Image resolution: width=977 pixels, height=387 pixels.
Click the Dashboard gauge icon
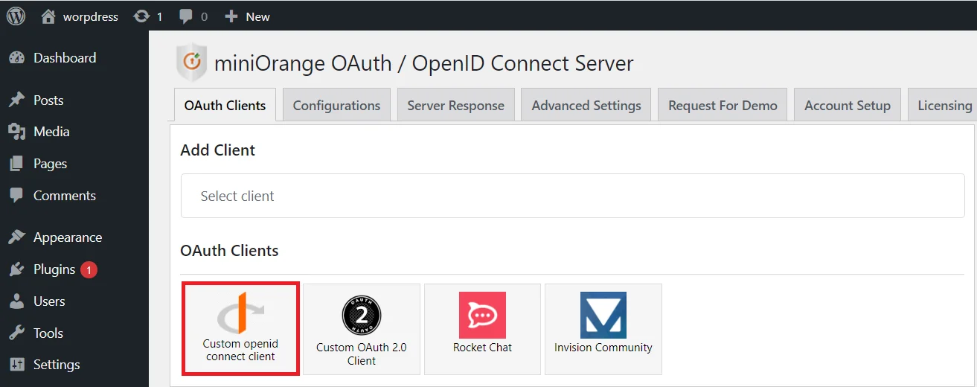pyautogui.click(x=16, y=58)
